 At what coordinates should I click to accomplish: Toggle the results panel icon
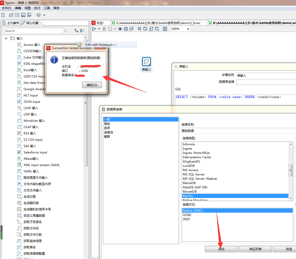pyautogui.click(x=165, y=29)
